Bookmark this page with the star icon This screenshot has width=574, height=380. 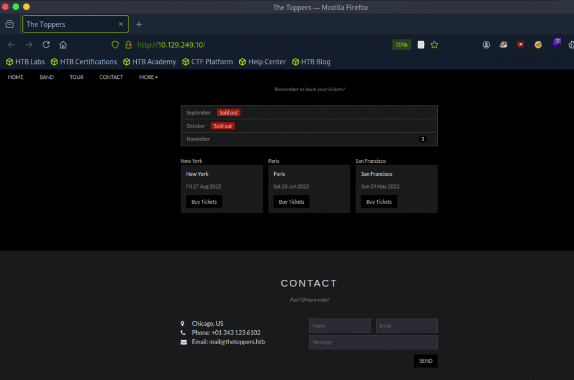(x=434, y=45)
